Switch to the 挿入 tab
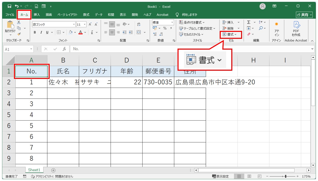 [37, 15]
